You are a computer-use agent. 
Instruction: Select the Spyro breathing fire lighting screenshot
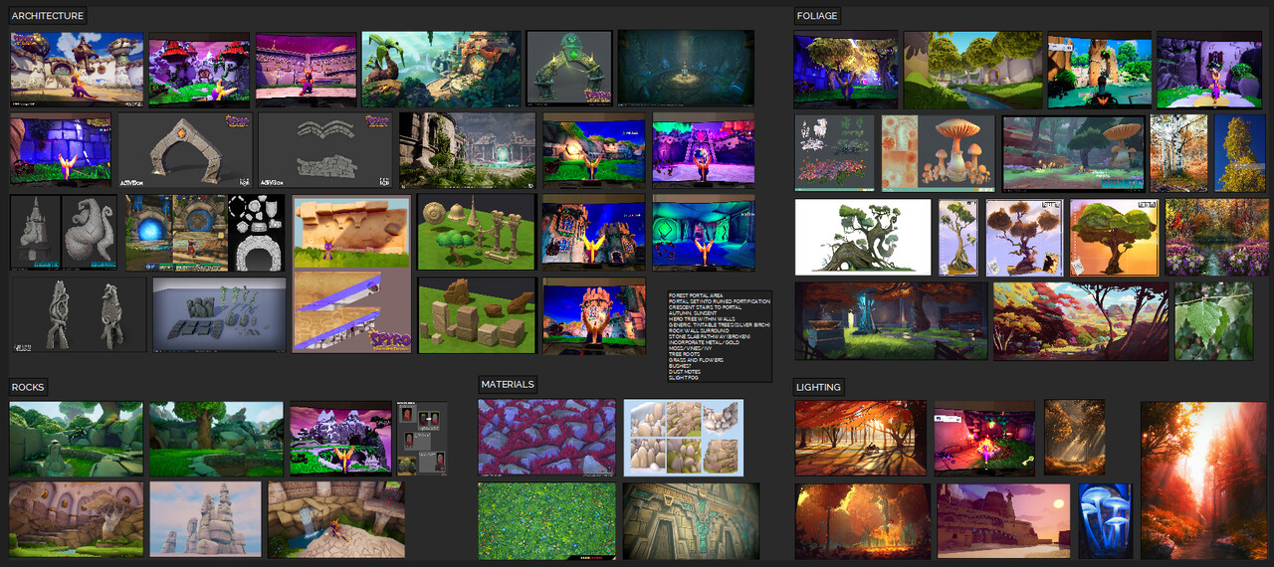985,438
